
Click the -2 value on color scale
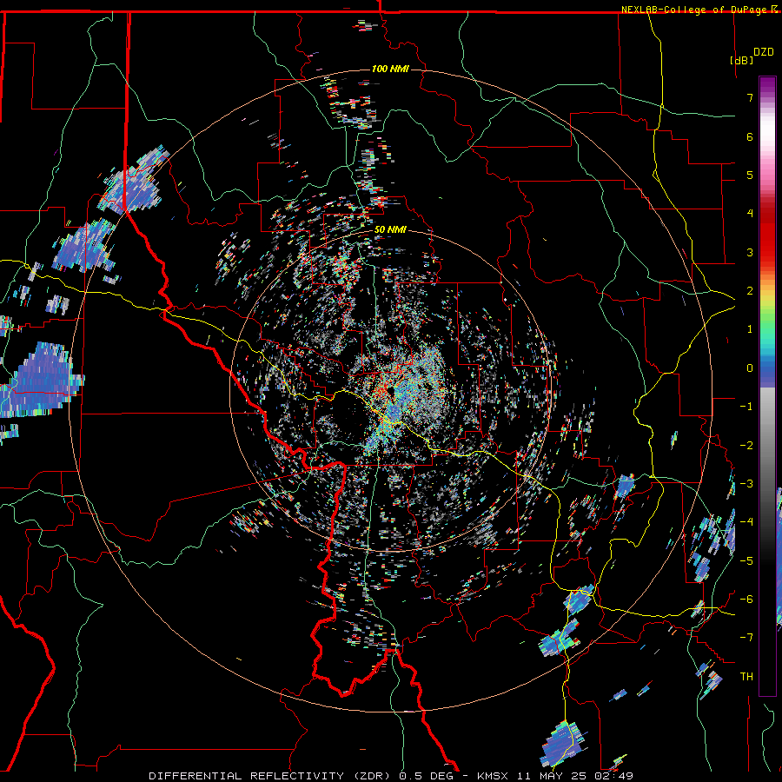point(746,446)
